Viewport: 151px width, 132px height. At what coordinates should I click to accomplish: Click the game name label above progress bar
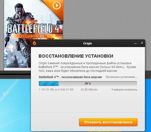[70, 77]
